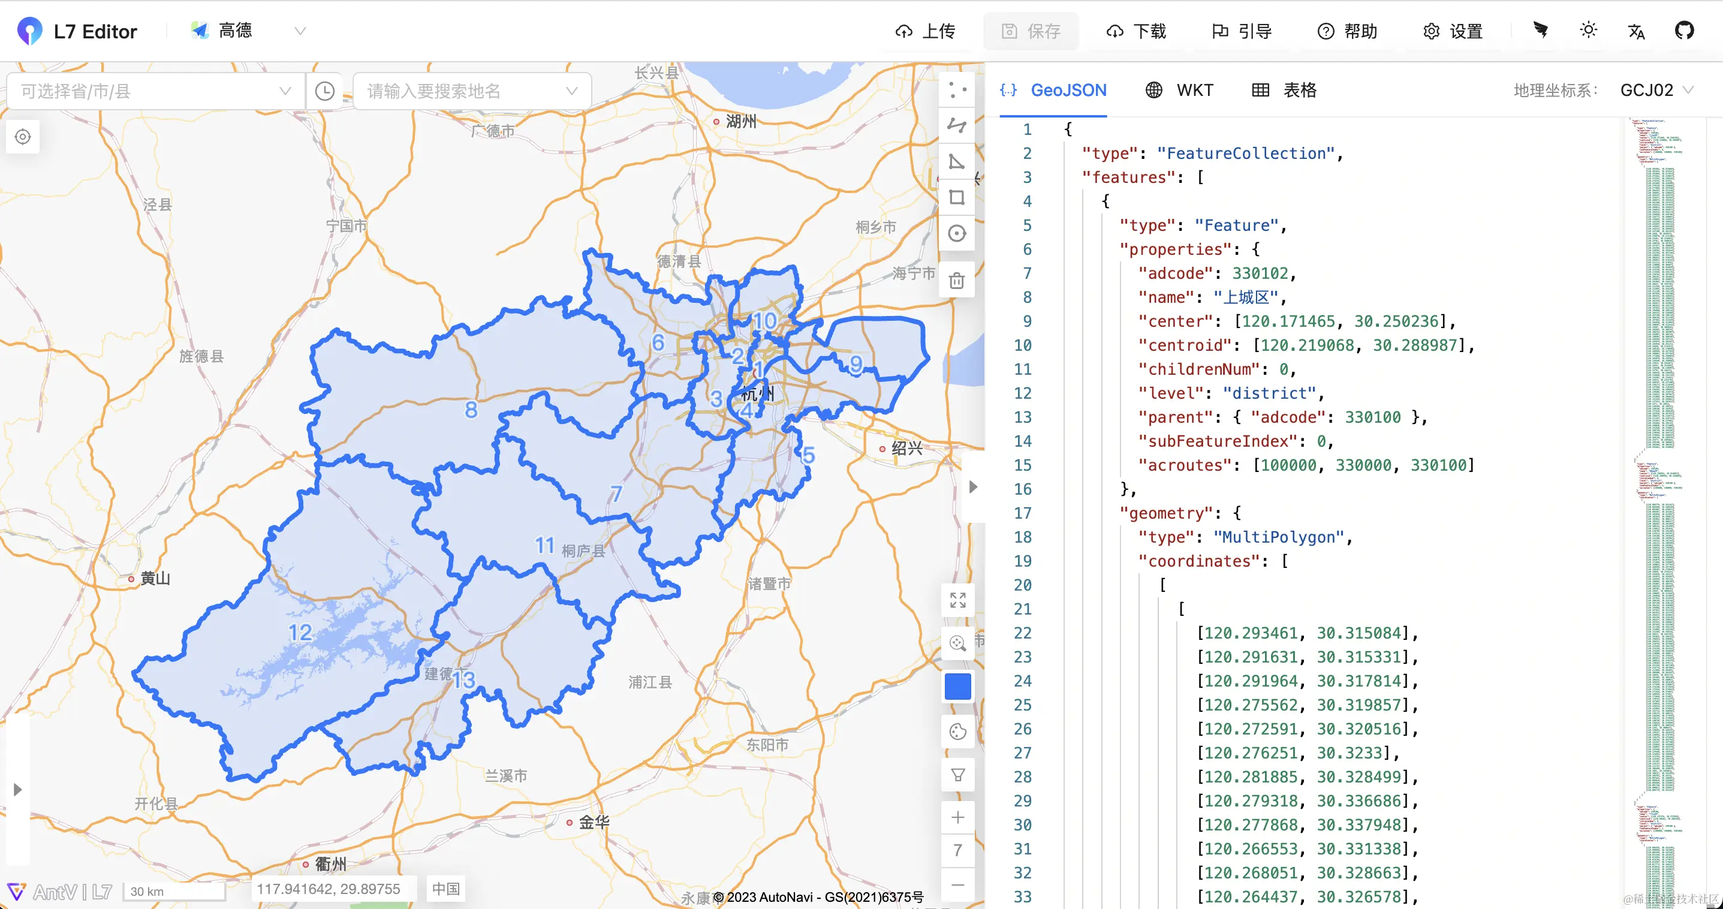
Task: Collapse the code panel with arrow
Action: click(x=973, y=486)
